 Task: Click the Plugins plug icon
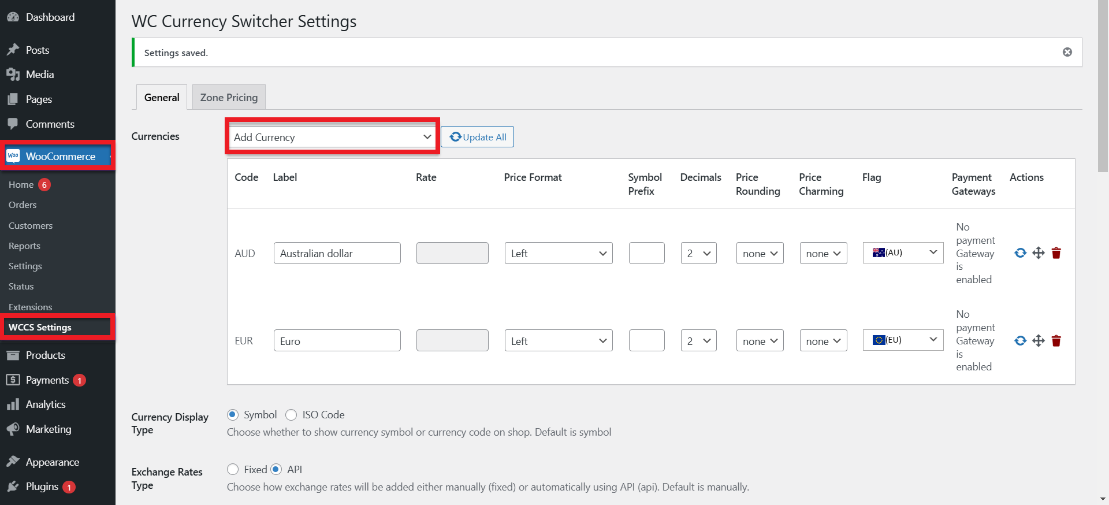pos(13,487)
